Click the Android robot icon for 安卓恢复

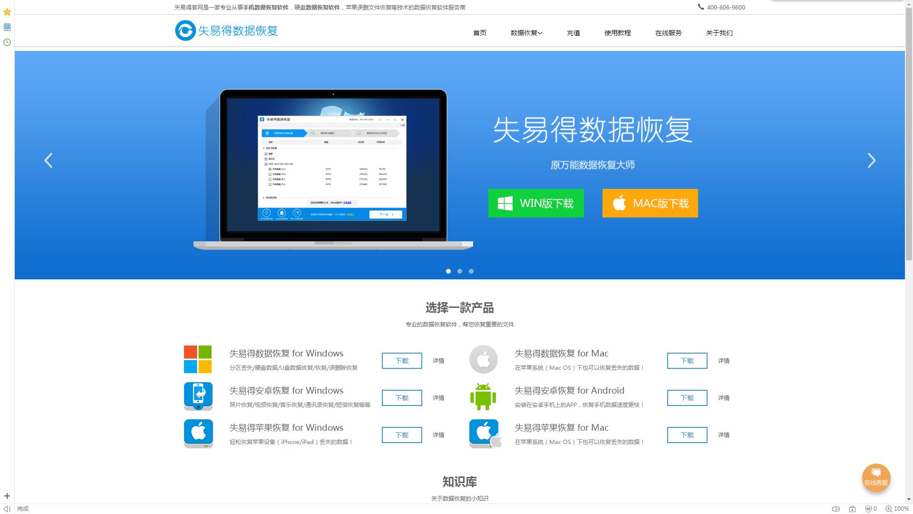[483, 396]
